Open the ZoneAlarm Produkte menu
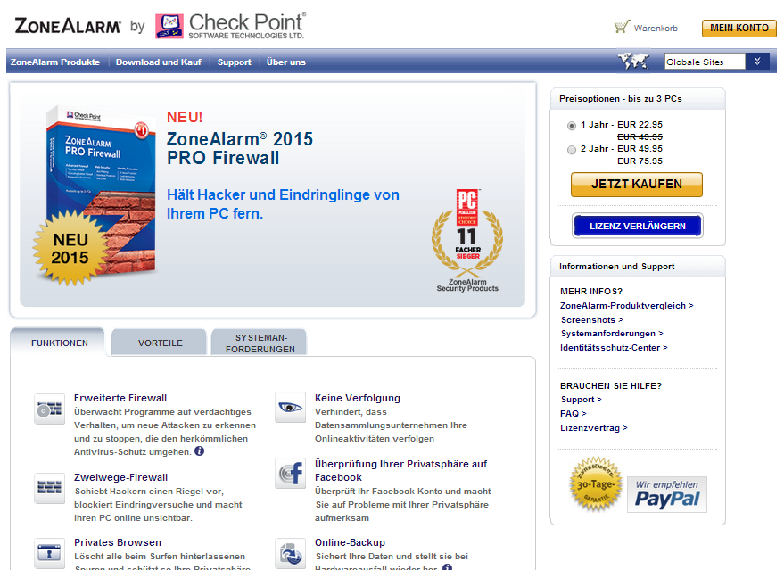 click(x=55, y=62)
